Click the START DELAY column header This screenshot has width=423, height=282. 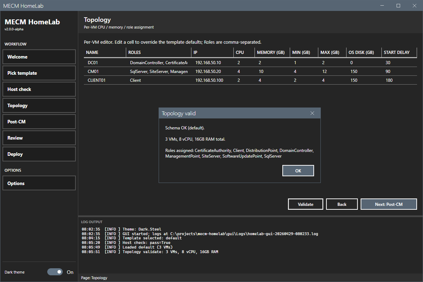(x=399, y=53)
